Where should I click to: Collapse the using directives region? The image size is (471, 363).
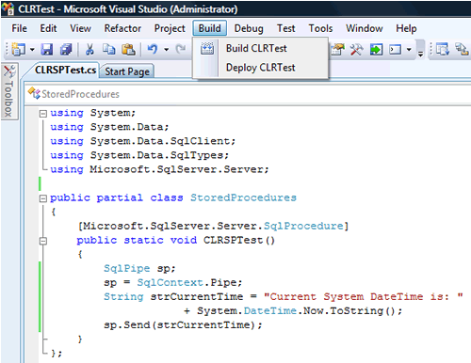pos(43,114)
